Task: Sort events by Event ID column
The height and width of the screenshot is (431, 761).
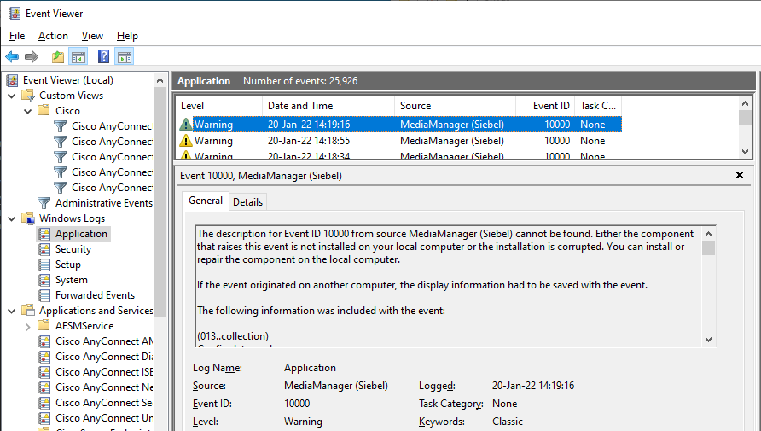Action: (545, 106)
